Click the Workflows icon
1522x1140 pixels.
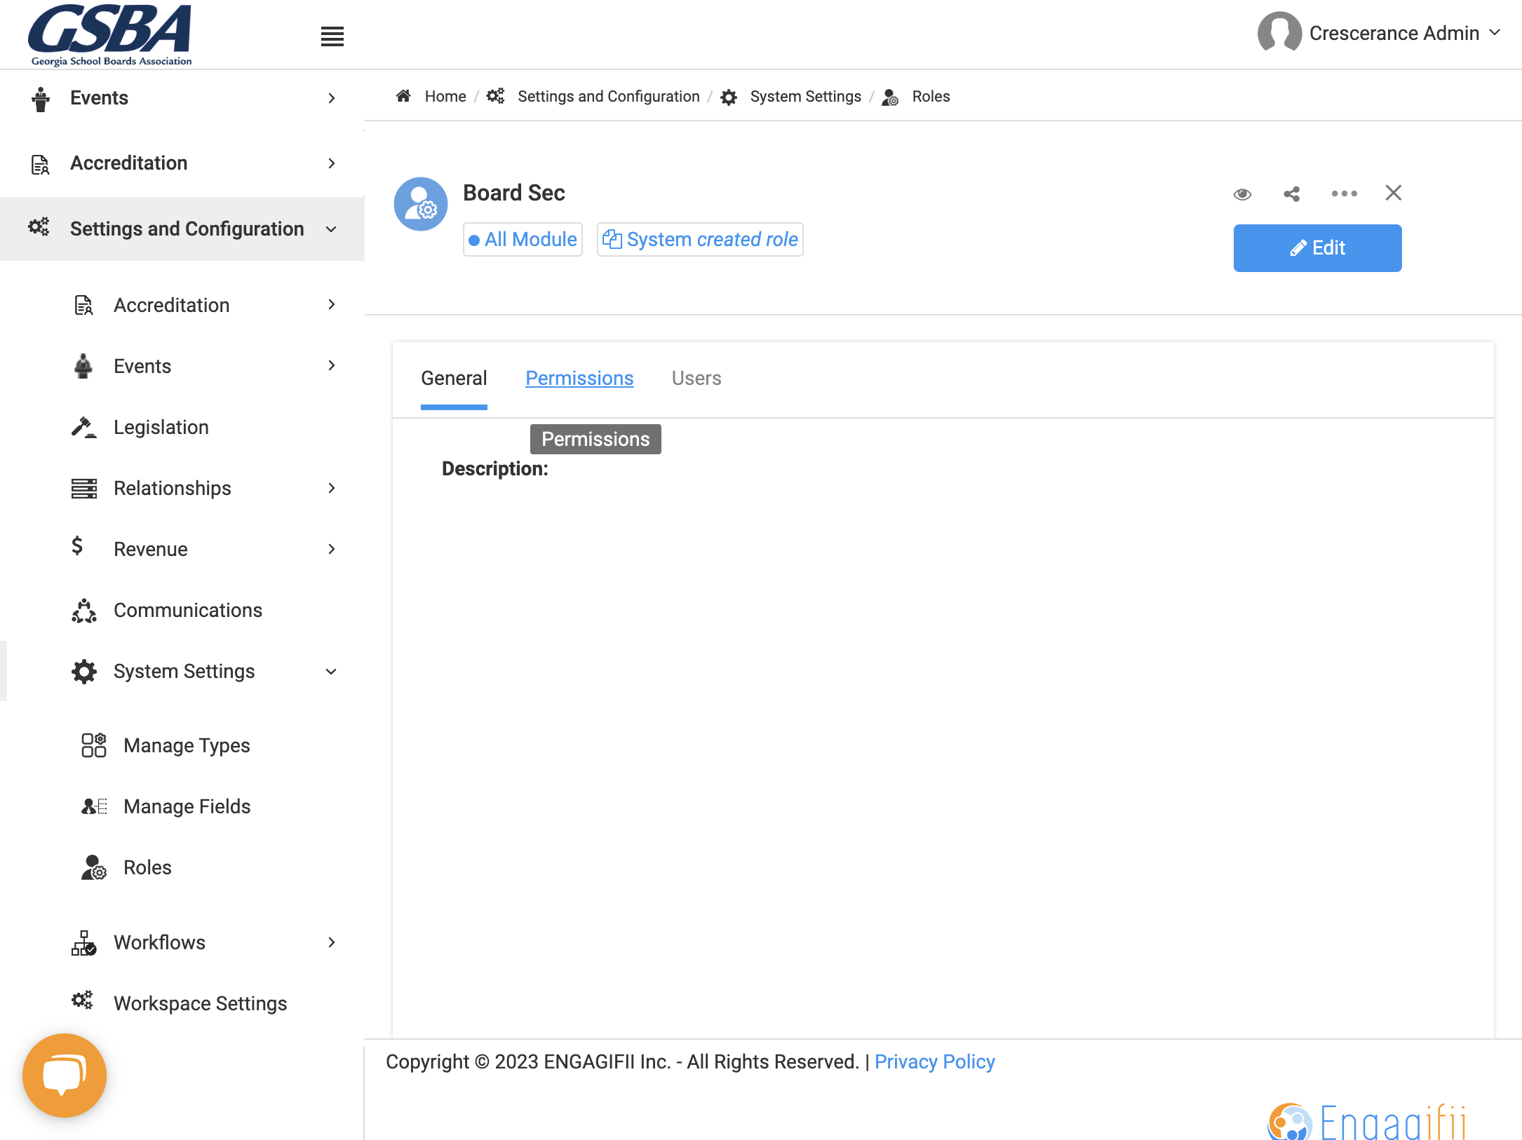83,943
